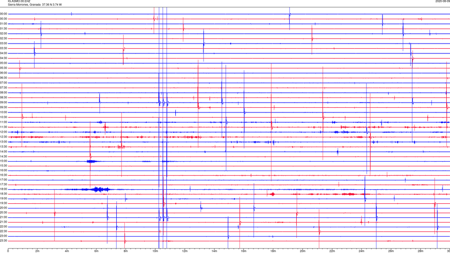Click the 09:00 time label
This screenshot has width=450, height=253.
pyautogui.click(x=4, y=103)
